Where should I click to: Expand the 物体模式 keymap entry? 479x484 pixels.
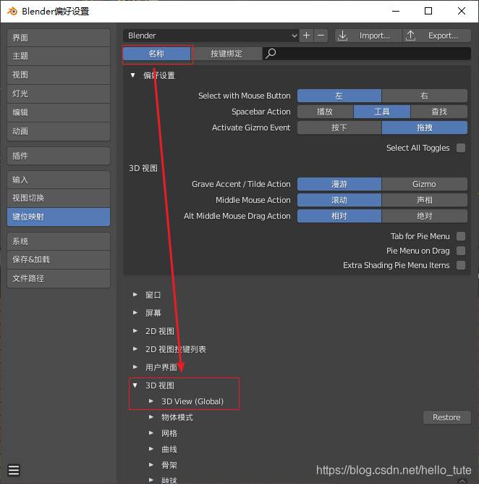coord(151,417)
